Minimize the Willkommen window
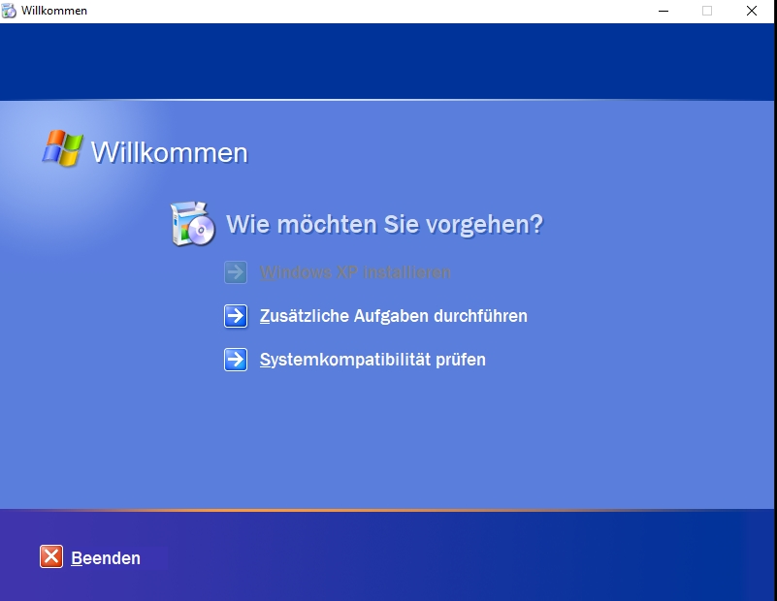The height and width of the screenshot is (601, 777). coord(664,11)
